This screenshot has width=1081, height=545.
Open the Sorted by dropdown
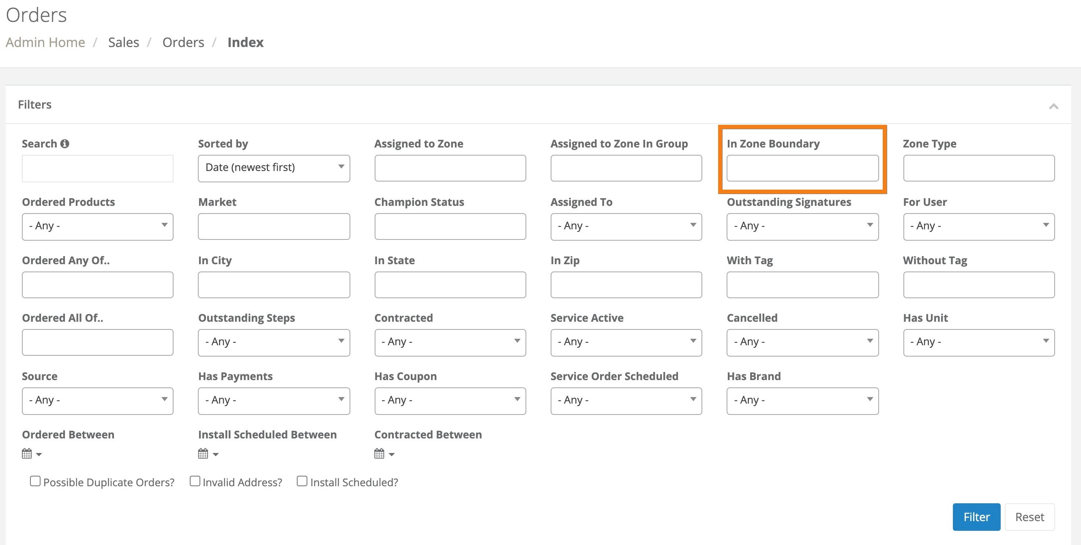coord(274,168)
